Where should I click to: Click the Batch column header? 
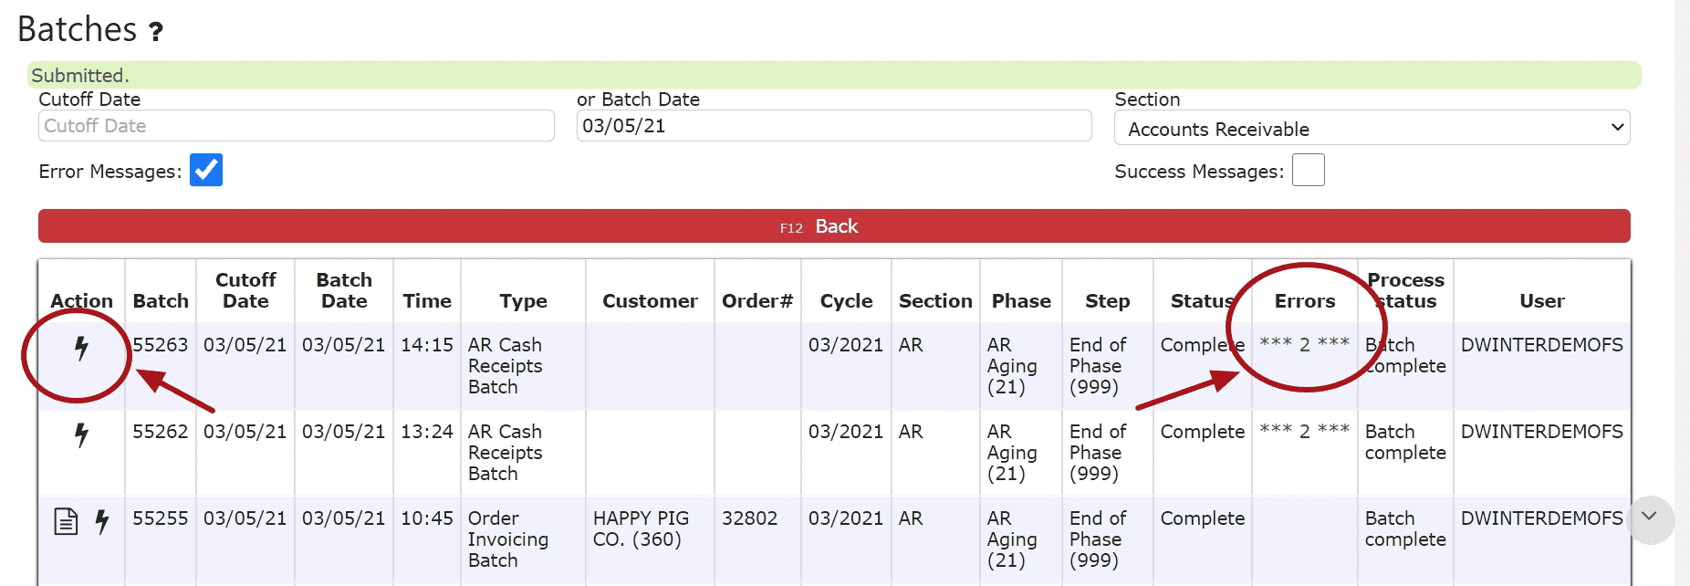click(x=161, y=301)
